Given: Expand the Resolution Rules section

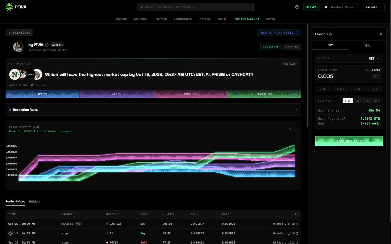Looking at the screenshot, I should click(x=153, y=110).
